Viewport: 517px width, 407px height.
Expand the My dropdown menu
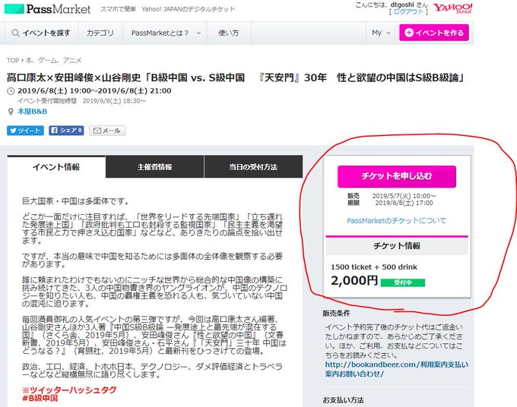(x=381, y=33)
